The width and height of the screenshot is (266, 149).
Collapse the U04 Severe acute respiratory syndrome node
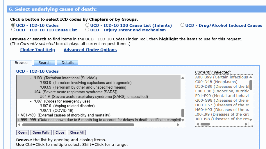pyautogui.click(x=31, y=92)
